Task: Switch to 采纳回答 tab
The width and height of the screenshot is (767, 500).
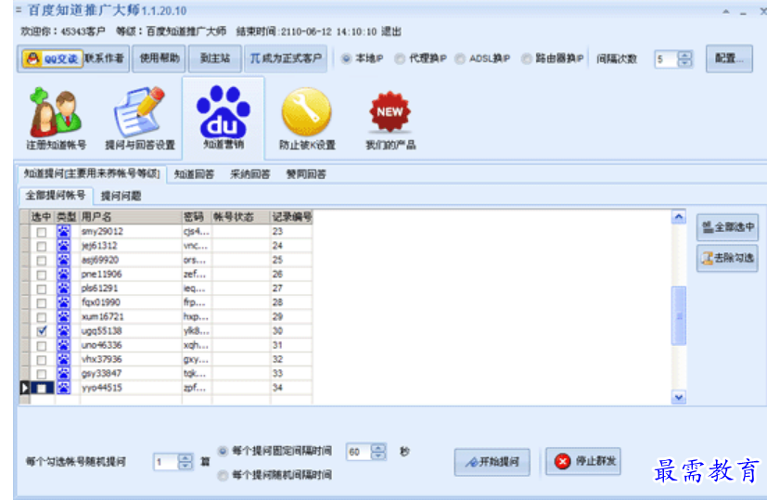Action: click(x=250, y=174)
